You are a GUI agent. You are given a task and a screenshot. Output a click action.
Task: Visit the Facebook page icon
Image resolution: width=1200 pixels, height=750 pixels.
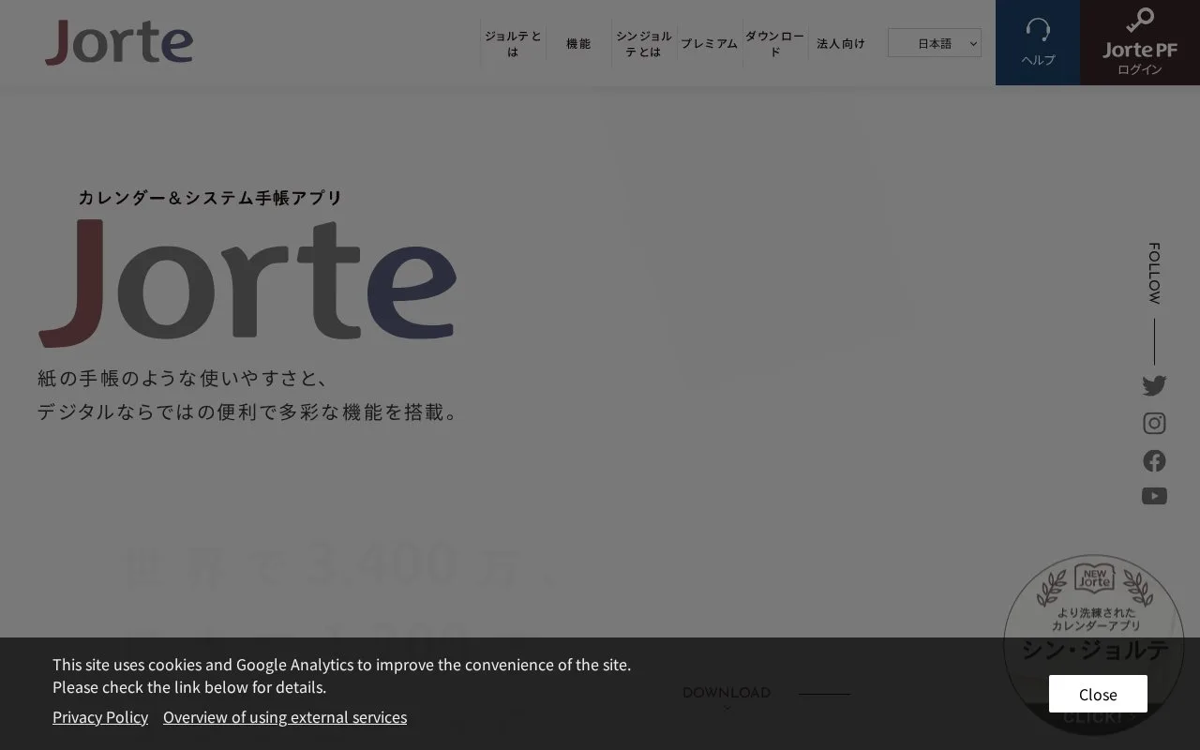(x=1154, y=460)
